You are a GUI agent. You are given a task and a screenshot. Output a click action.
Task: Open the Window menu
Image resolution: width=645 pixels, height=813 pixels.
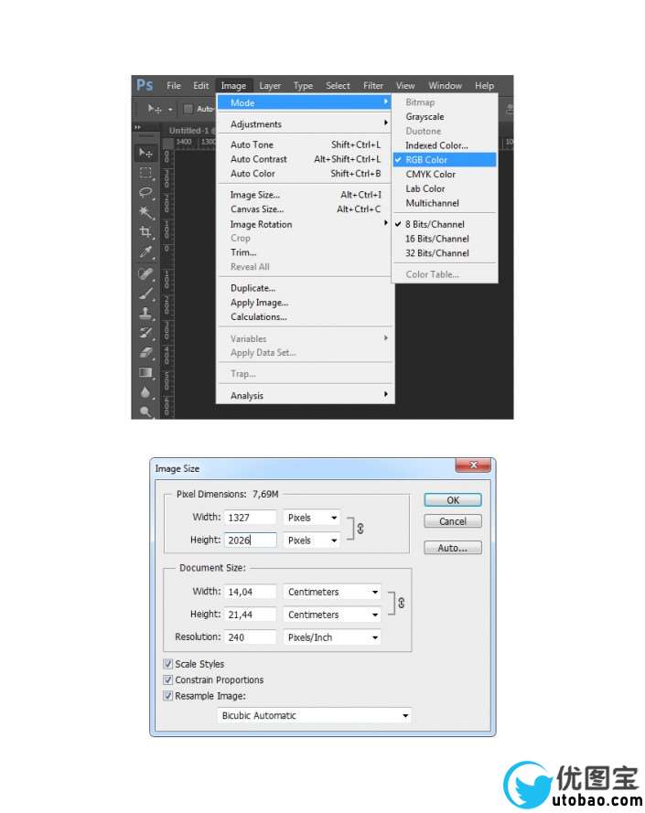click(x=445, y=86)
